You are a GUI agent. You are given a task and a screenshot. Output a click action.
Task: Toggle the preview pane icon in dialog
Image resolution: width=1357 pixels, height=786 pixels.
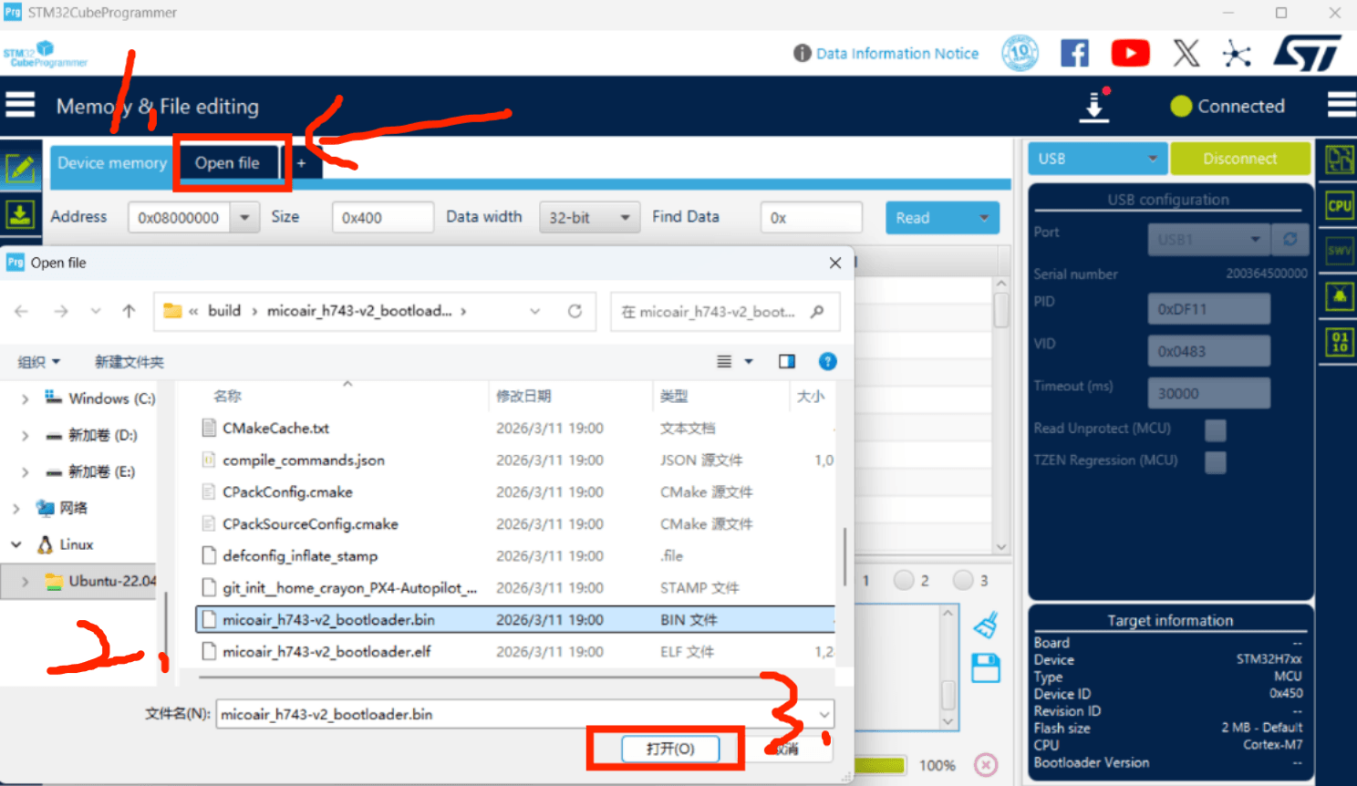(x=787, y=361)
